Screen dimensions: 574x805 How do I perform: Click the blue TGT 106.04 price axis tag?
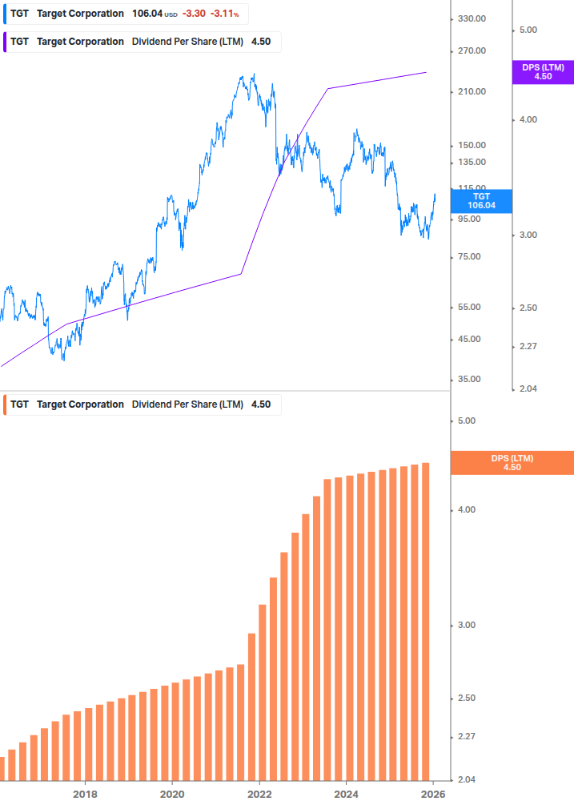[480, 200]
